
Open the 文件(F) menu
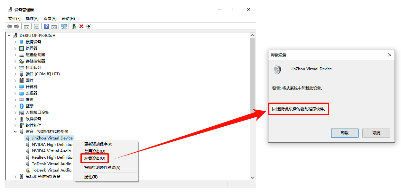pyautogui.click(x=14, y=19)
